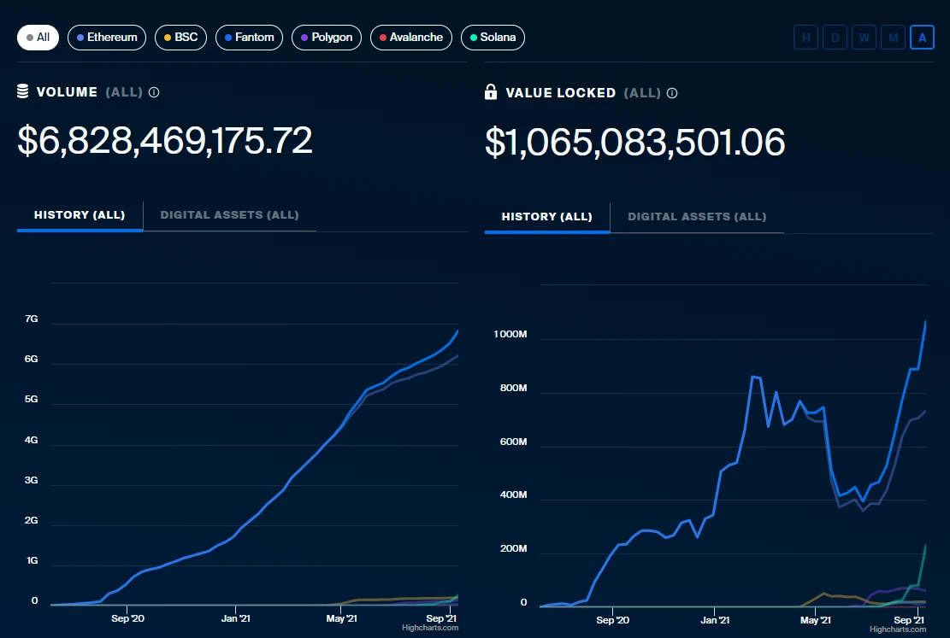Click the 200M label on Value Locked axis

coord(513,548)
